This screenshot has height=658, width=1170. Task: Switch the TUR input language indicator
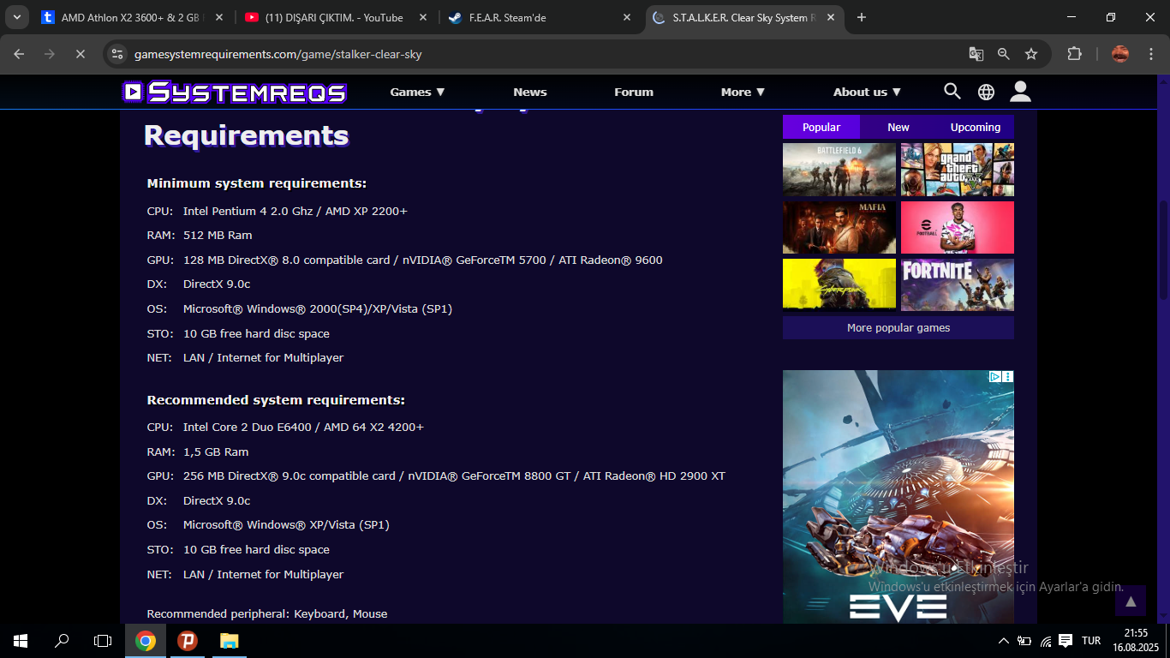pyautogui.click(x=1091, y=641)
